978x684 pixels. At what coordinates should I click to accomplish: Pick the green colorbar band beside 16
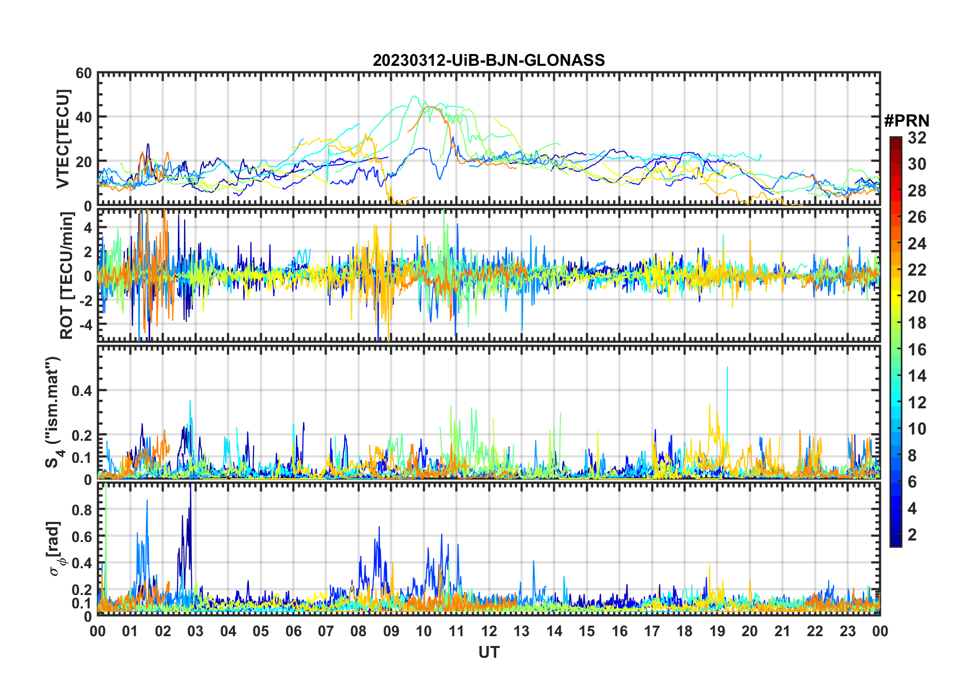[x=895, y=350]
